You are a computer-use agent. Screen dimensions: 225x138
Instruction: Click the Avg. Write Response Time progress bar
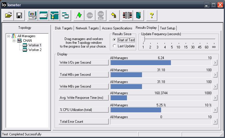coord(161,98)
